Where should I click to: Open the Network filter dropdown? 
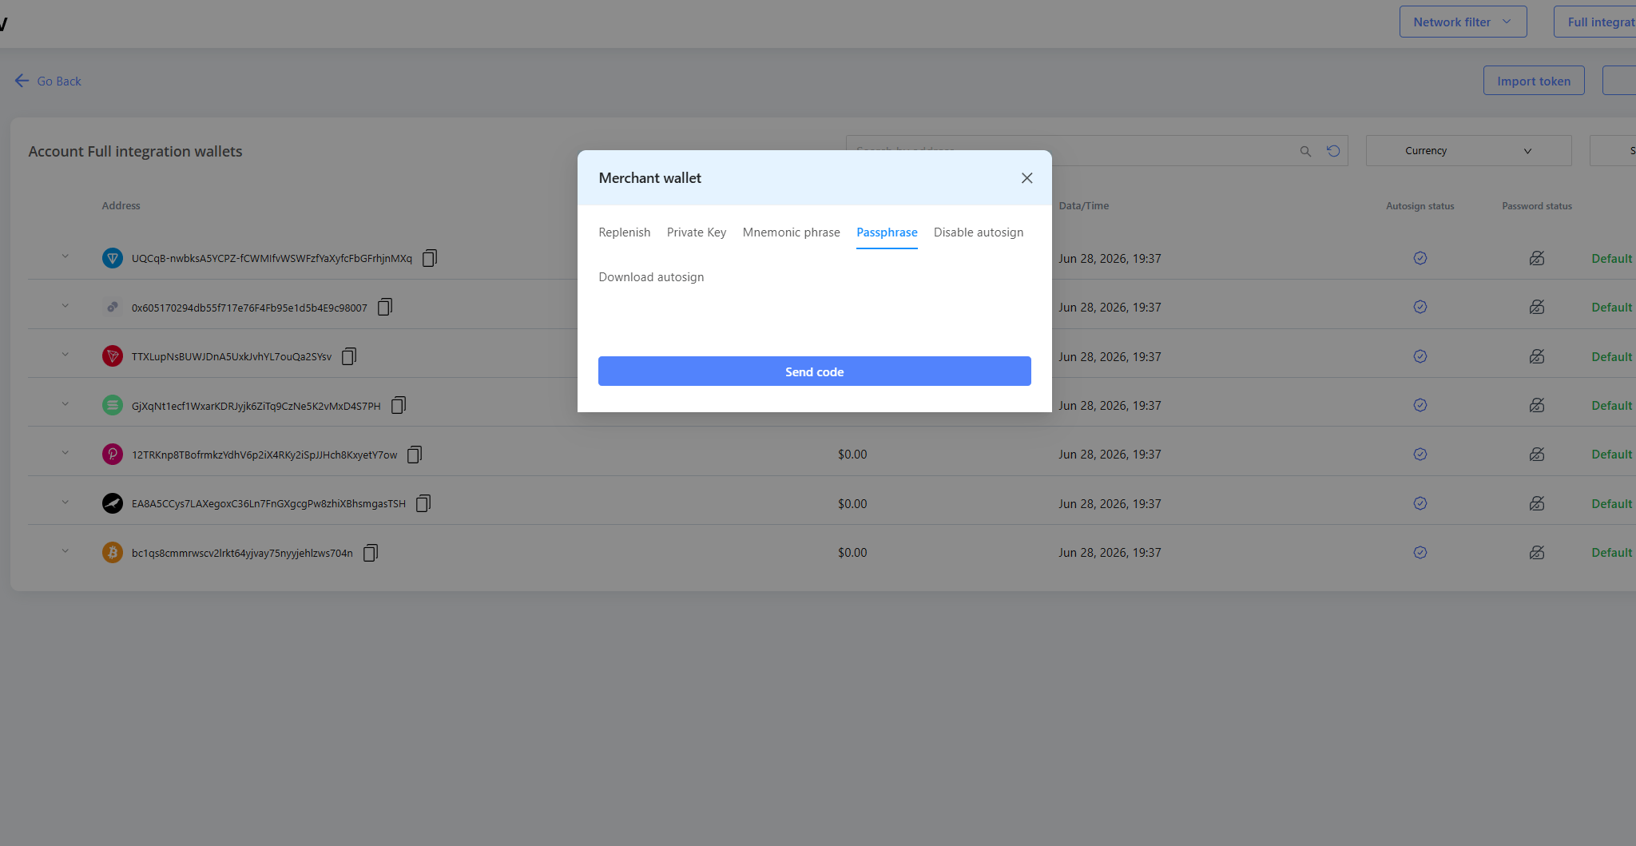(1463, 22)
